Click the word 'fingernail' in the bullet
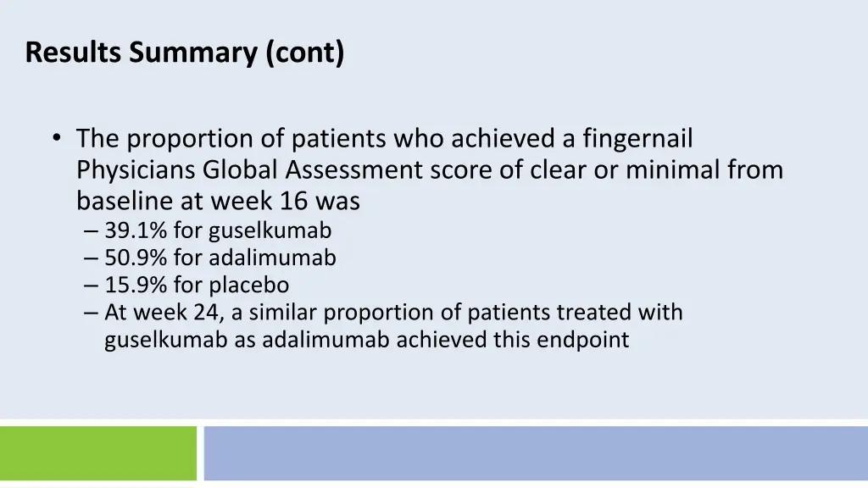Image resolution: width=868 pixels, height=488 pixels. point(637,139)
